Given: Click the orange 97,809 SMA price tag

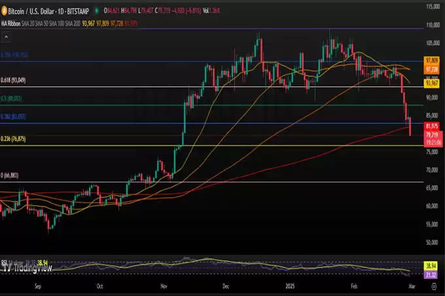Looking at the screenshot, I should click(x=431, y=60).
